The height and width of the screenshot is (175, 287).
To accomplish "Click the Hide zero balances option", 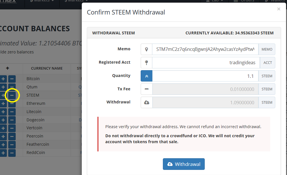I will (x=17, y=52).
